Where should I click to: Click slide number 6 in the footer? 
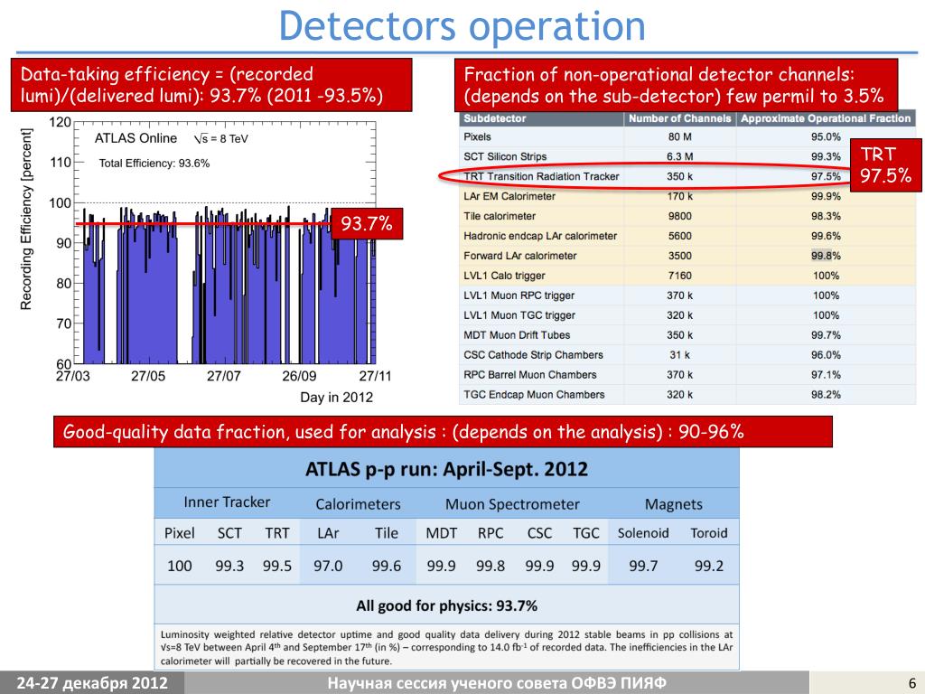912,683
